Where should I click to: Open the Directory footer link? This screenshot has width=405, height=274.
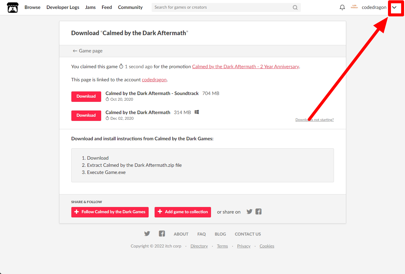199,246
